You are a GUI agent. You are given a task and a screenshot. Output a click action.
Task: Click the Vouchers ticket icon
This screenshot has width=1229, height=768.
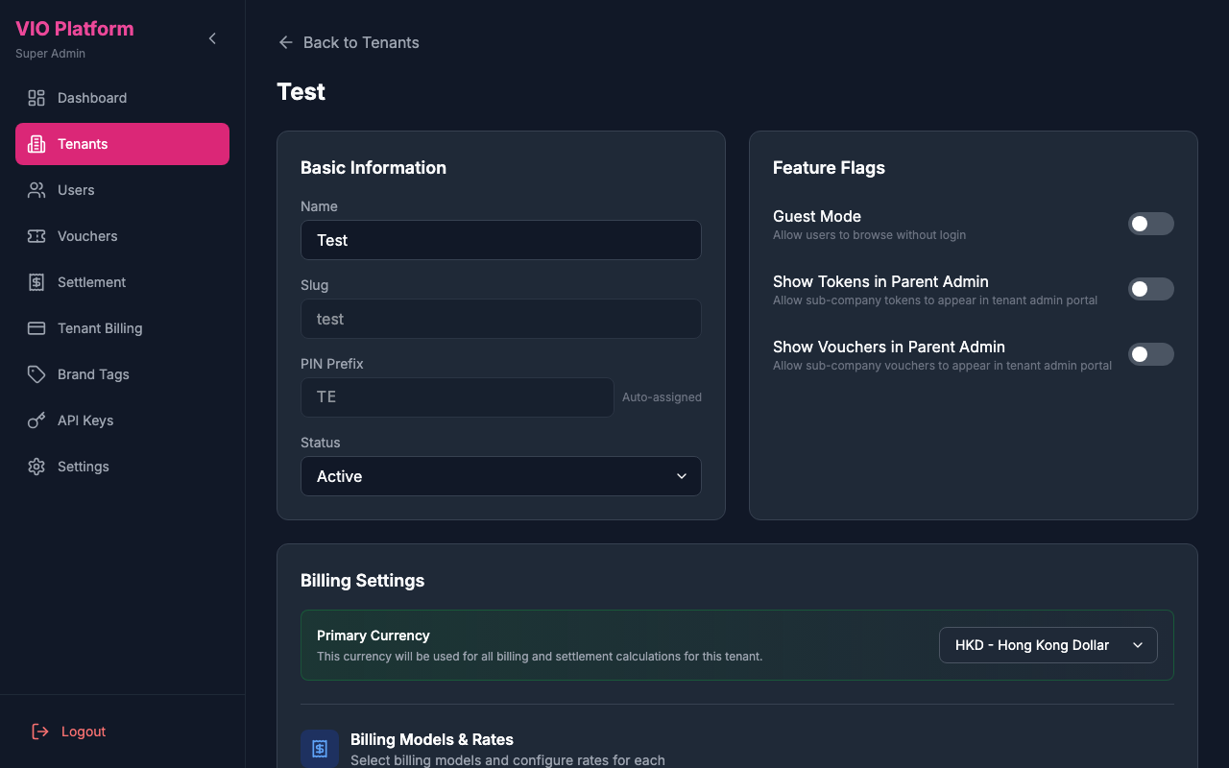pos(36,236)
